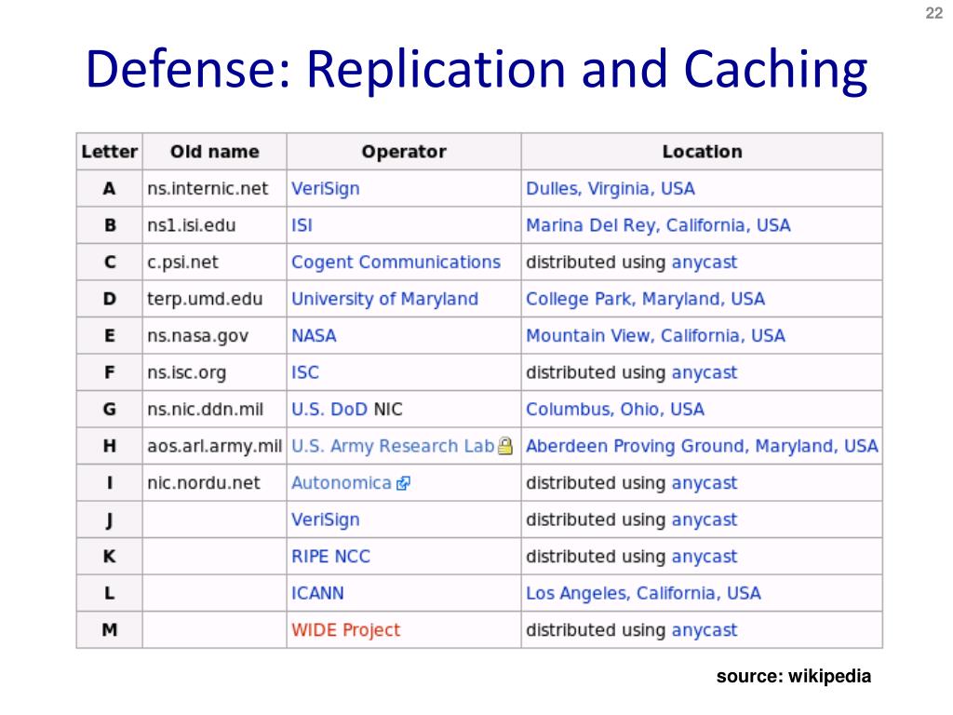Select the terp.umd.edu cell
This screenshot has height=715, width=953.
pos(215,299)
